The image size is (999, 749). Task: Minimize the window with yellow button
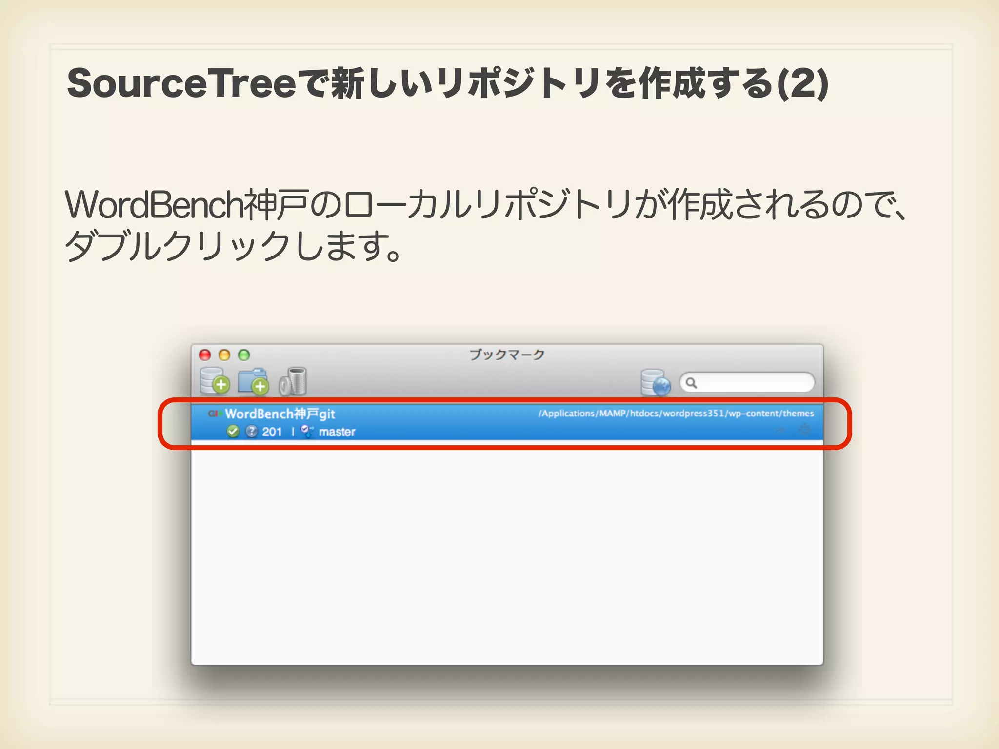(x=224, y=355)
